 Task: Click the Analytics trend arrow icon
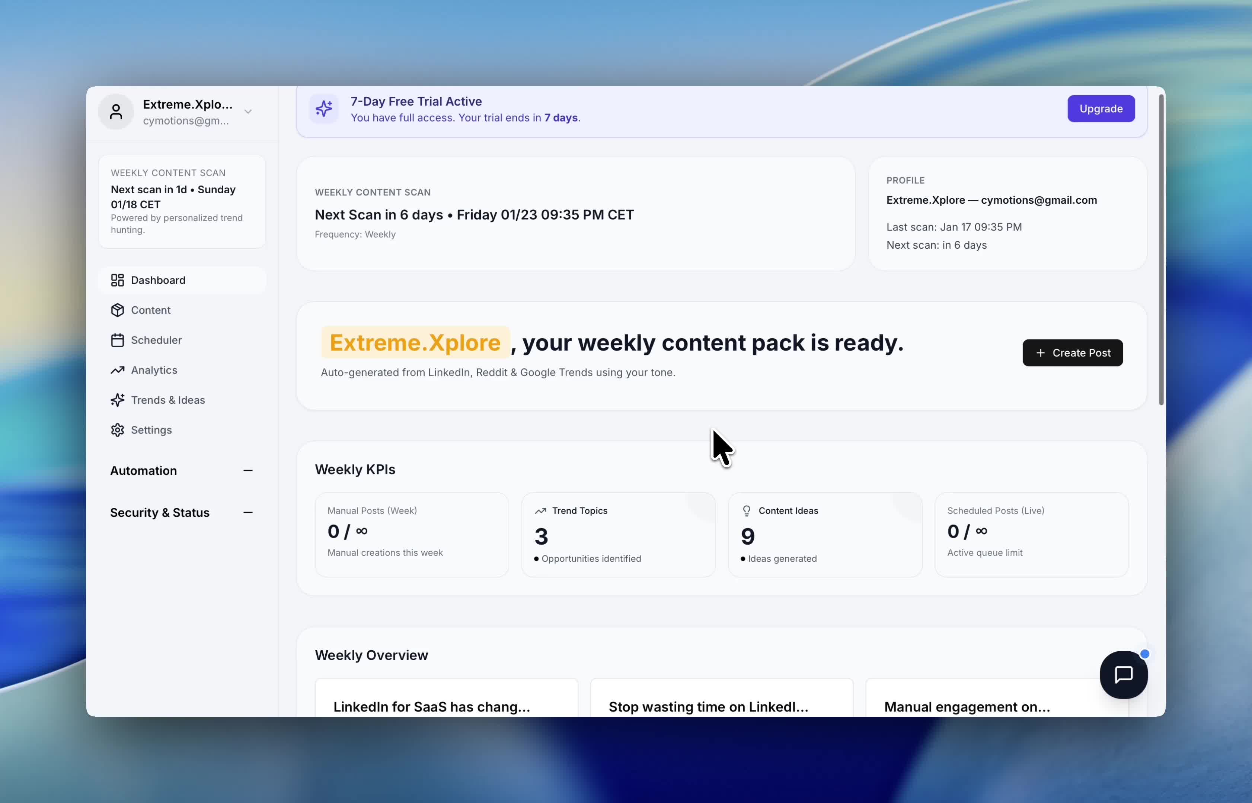click(x=118, y=370)
